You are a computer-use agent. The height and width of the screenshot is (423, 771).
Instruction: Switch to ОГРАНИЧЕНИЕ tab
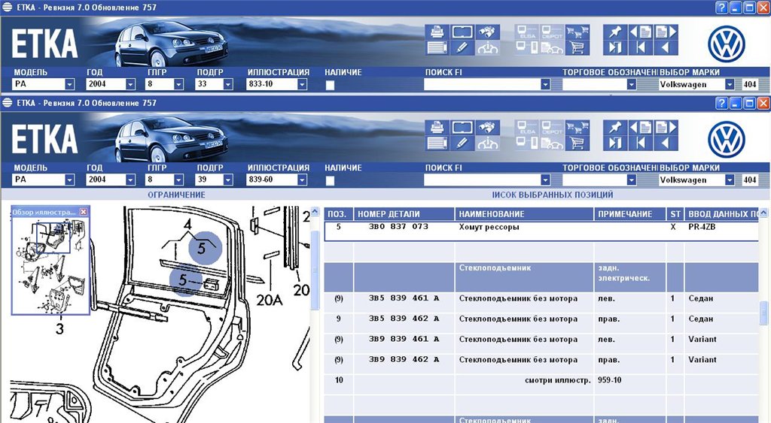click(176, 195)
